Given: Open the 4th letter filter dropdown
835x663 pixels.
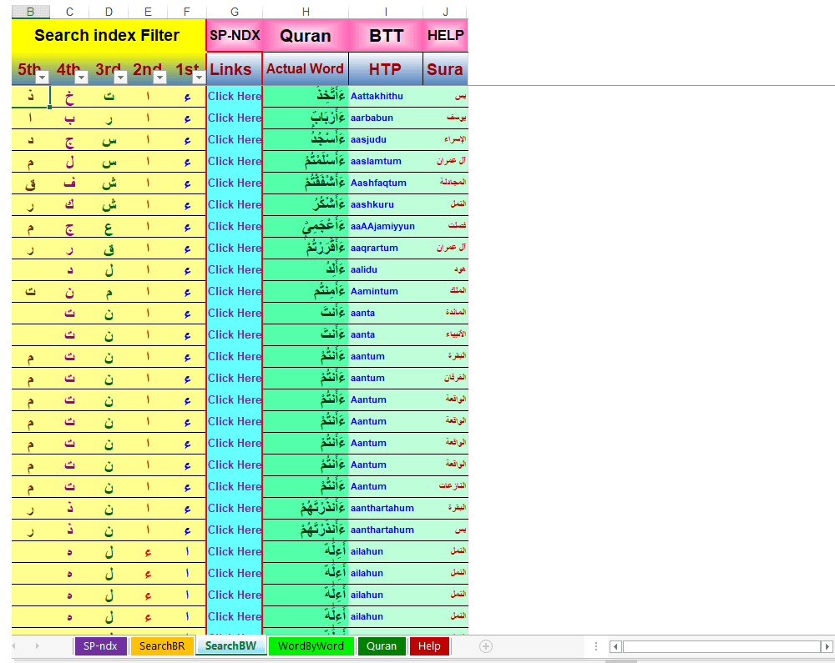Looking at the screenshot, I should (x=81, y=78).
